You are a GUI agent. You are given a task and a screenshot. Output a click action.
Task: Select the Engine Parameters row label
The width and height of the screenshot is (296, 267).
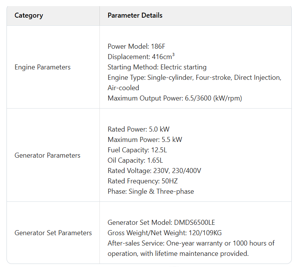42,67
